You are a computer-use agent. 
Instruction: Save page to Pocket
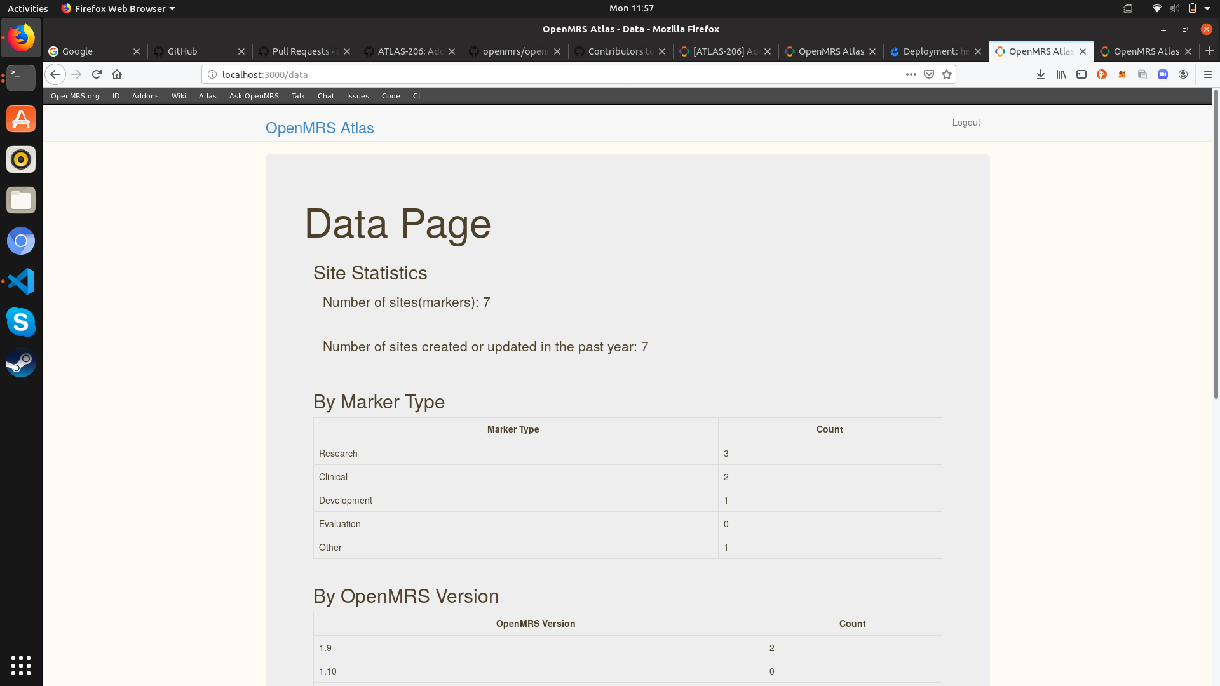tap(929, 74)
